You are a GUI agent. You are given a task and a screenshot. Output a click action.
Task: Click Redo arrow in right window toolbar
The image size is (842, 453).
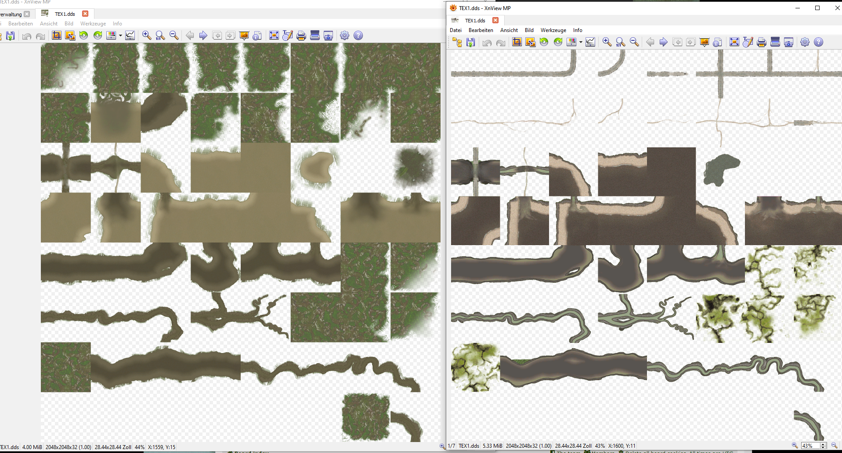(x=501, y=43)
